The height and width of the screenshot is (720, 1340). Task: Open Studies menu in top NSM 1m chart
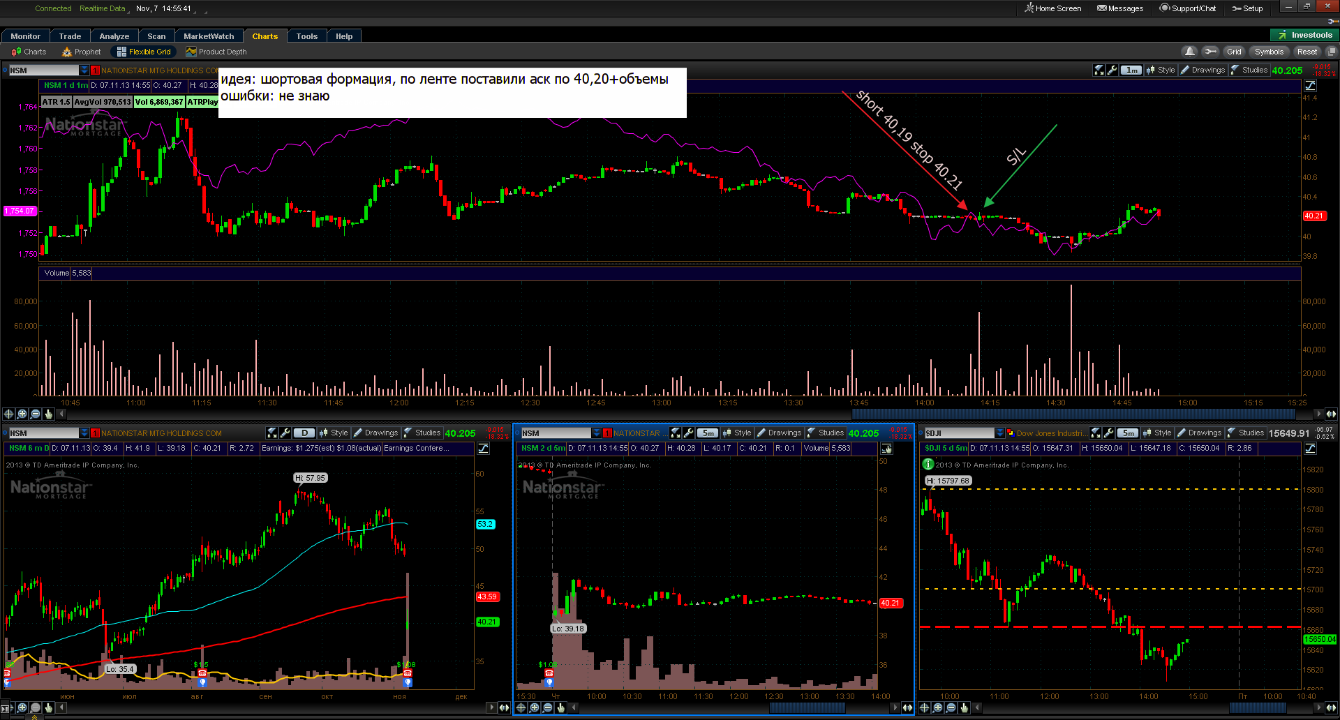1249,70
